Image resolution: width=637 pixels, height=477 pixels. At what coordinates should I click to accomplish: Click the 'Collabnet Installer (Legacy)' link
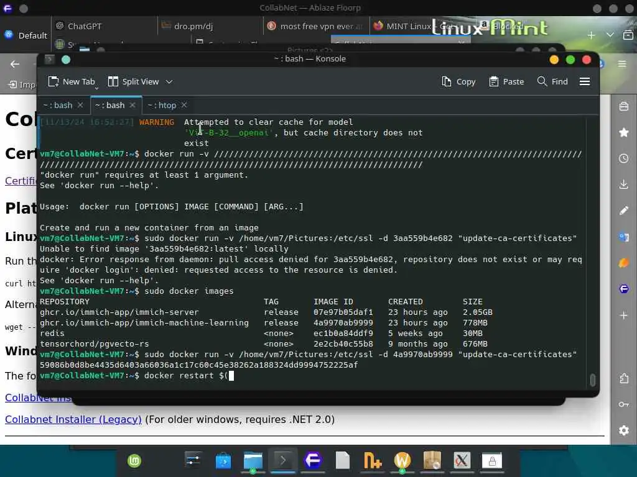pos(73,419)
